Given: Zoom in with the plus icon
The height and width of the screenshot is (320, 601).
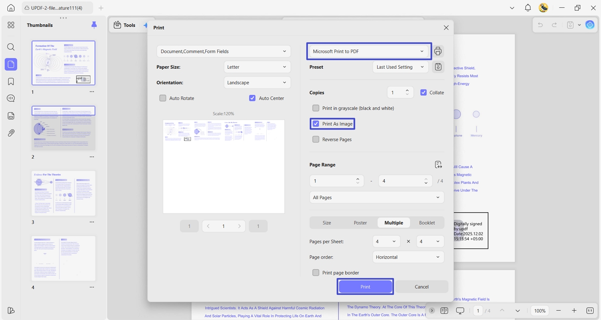Looking at the screenshot, I should pos(574,311).
